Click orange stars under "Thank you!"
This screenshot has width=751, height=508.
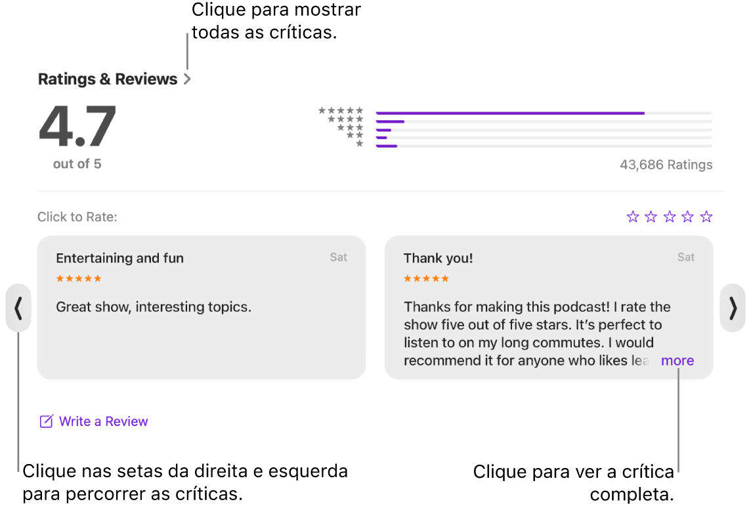426,278
